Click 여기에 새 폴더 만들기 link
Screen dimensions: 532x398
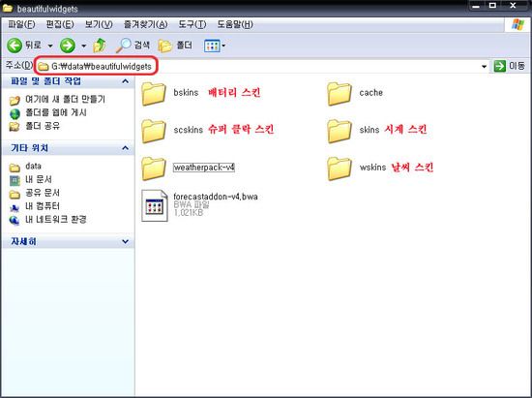click(x=66, y=99)
